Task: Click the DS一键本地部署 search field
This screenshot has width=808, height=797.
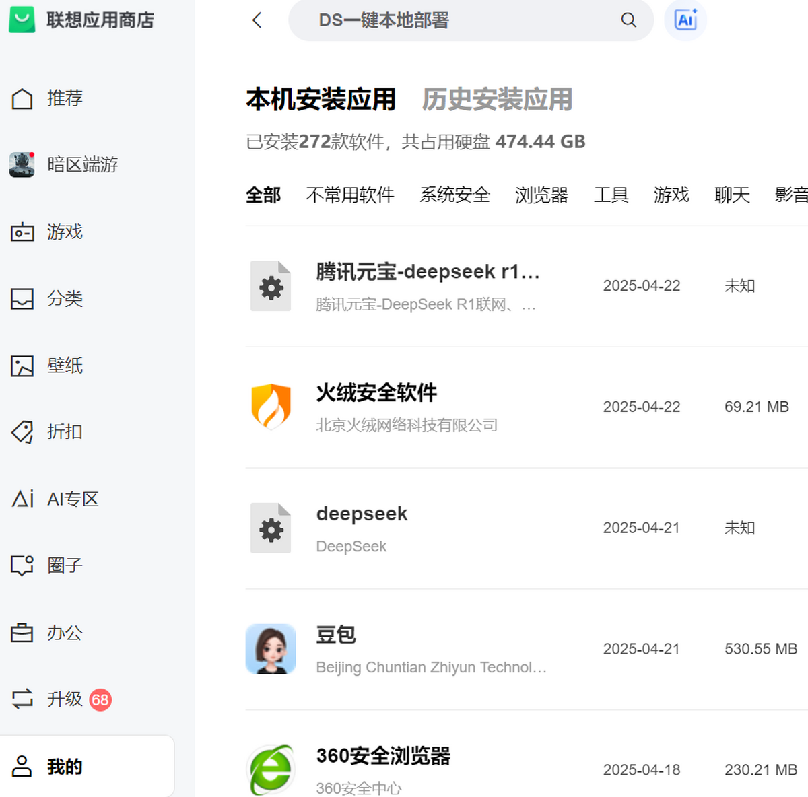Action: coord(471,20)
